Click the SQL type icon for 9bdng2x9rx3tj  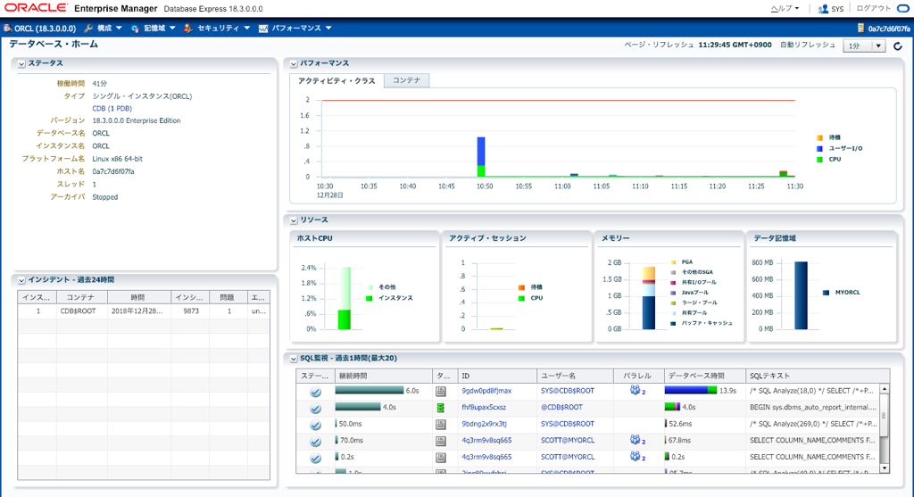[441, 424]
